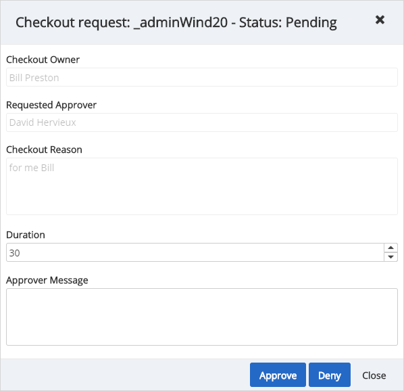Viewport: 404px width, 391px height.
Task: Click the Checkout Owner field
Action: point(202,77)
